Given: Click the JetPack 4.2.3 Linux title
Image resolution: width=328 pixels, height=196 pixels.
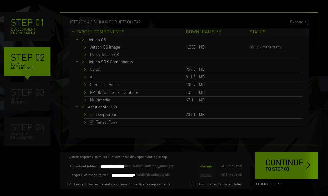Looking at the screenshot, I should 105,22.
